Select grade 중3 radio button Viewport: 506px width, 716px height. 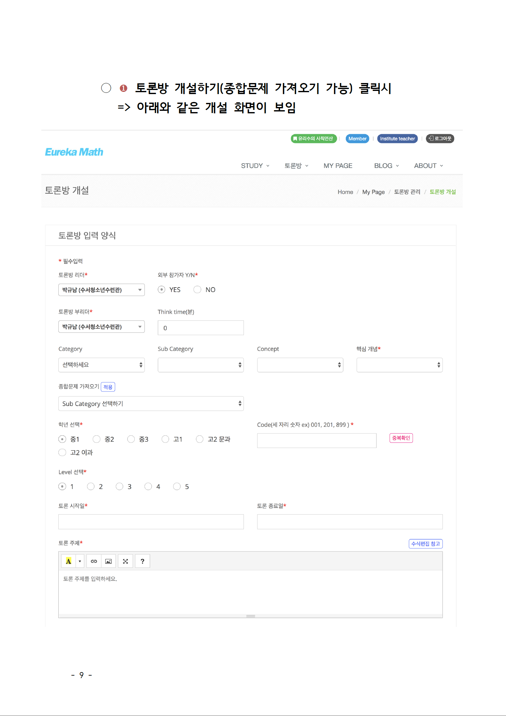pyautogui.click(x=131, y=439)
